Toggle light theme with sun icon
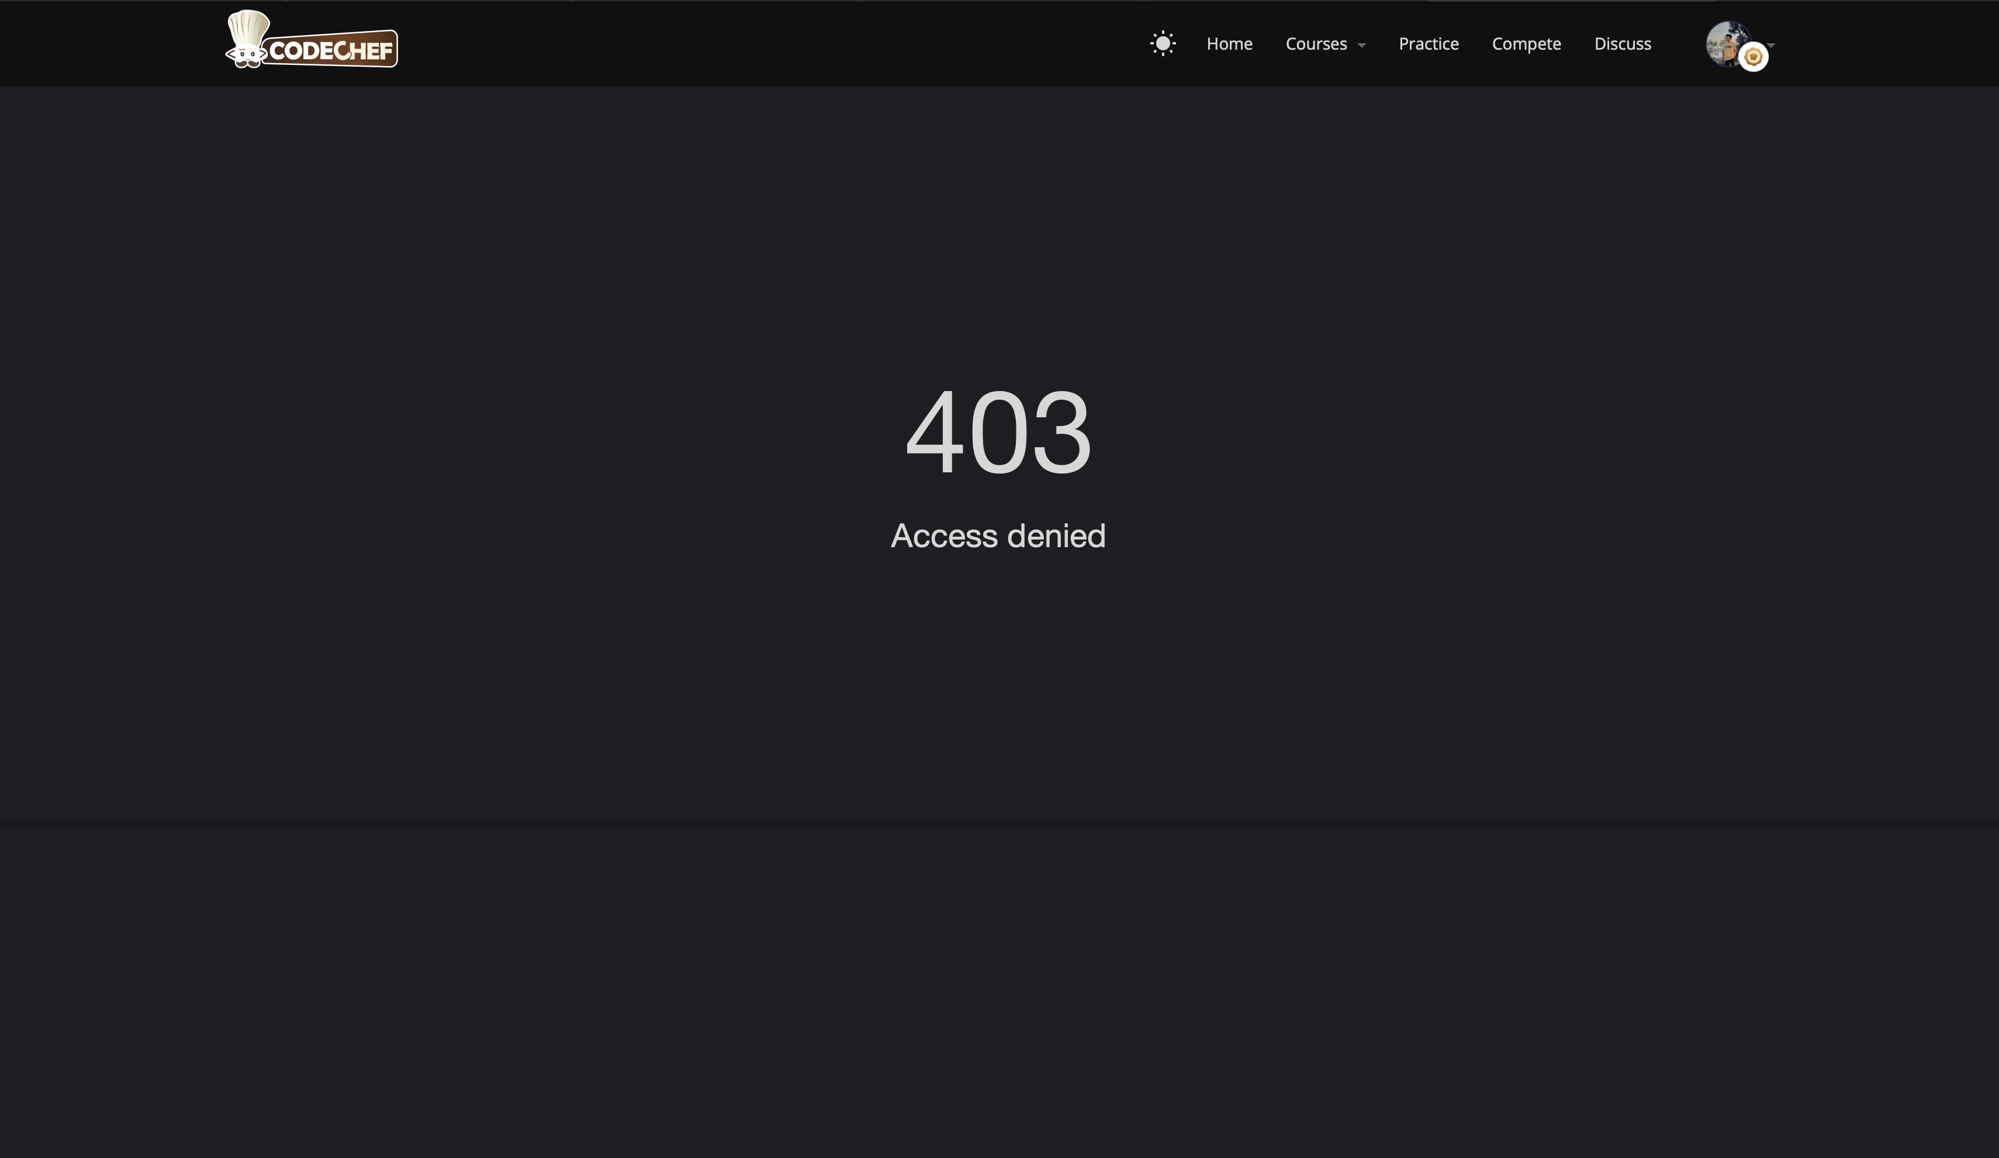1999x1158 pixels. pos(1163,44)
